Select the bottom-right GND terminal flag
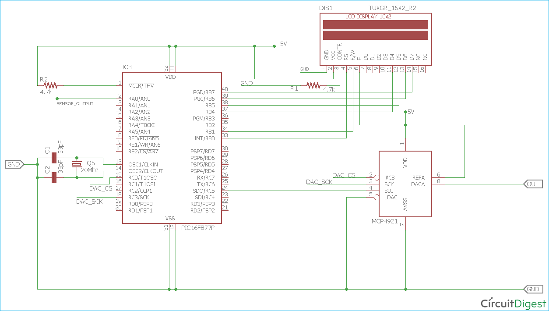549x311 pixels. (533, 289)
